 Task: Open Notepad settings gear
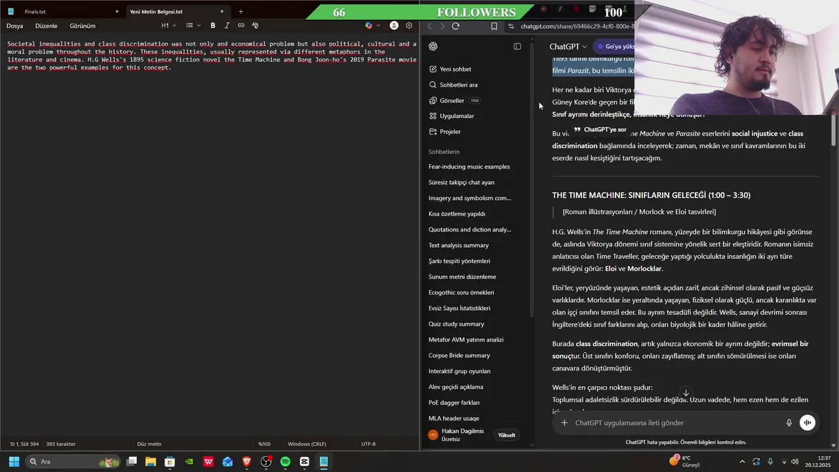pos(409,26)
